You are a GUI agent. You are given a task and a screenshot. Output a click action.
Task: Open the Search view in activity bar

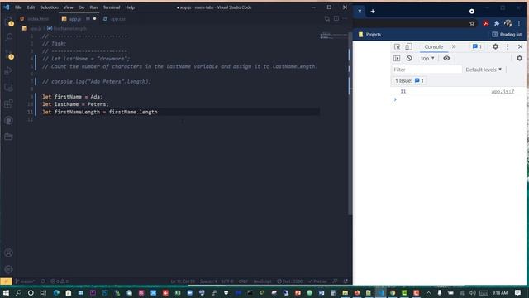tap(9, 36)
